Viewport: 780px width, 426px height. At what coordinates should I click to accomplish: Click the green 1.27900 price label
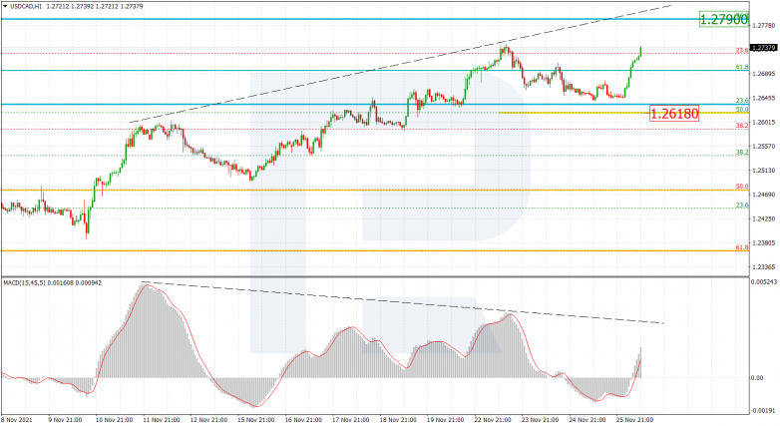(724, 19)
